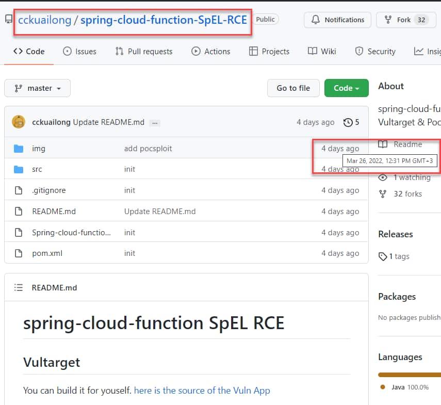Screen dimensions: 441x405
Task: Open the Notifications bell icon
Action: pos(315,20)
